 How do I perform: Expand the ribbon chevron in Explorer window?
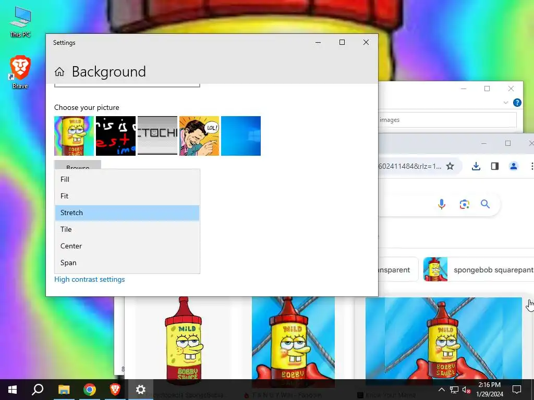click(506, 103)
